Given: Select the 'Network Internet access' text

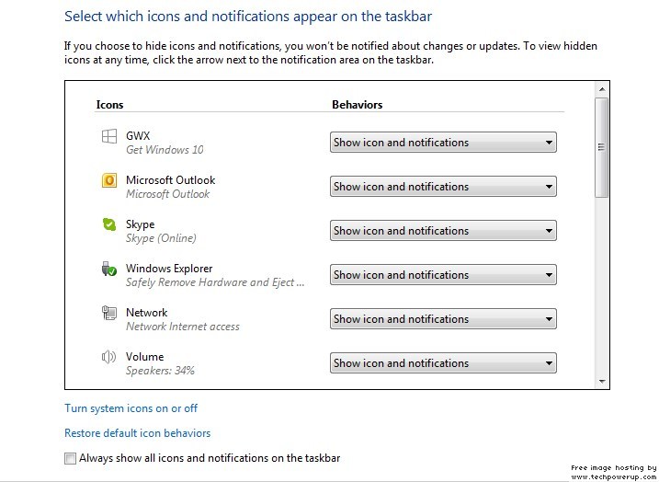Looking at the screenshot, I should click(182, 327).
